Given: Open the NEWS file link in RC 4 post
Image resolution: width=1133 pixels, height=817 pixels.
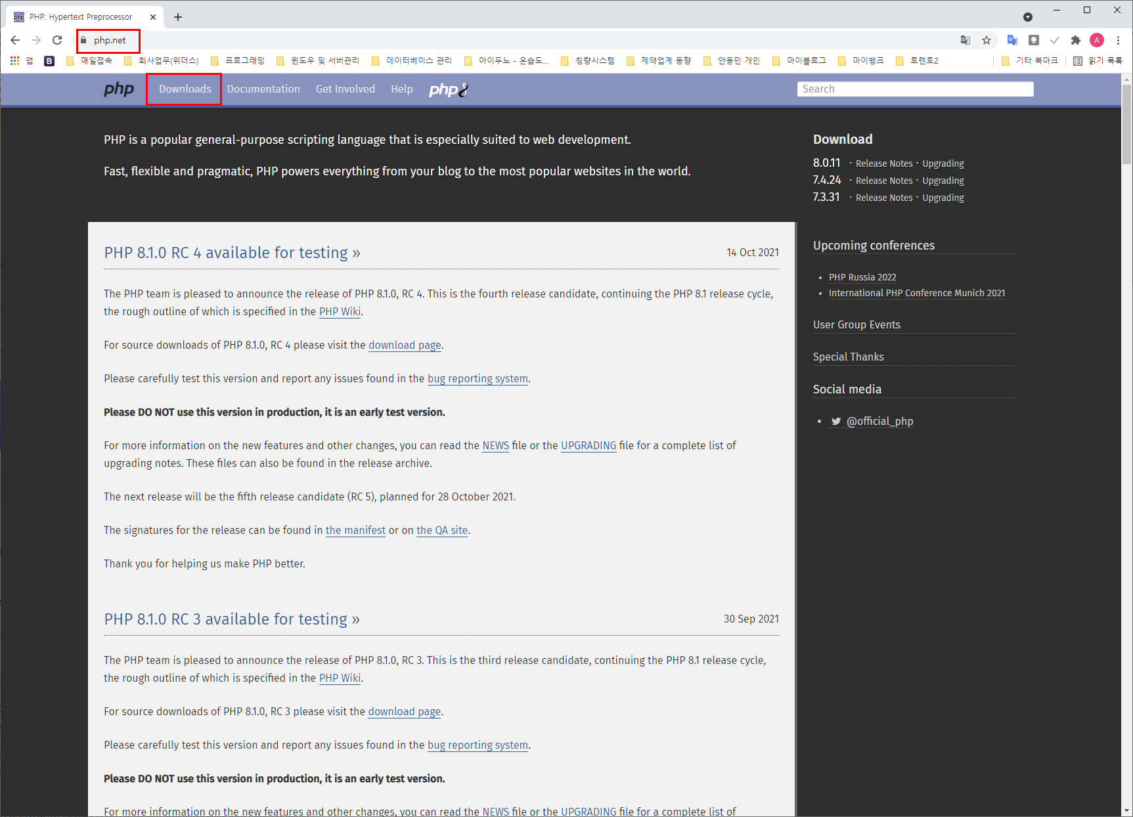Looking at the screenshot, I should (496, 446).
